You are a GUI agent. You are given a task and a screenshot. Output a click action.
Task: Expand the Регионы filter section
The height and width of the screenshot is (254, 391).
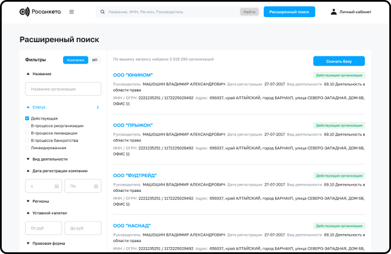(28, 201)
